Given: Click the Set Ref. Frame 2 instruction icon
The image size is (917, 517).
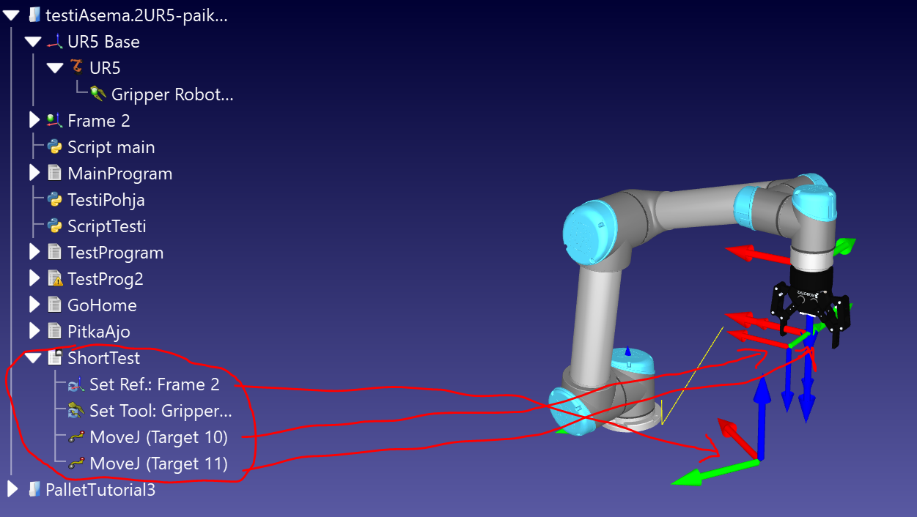Looking at the screenshot, I should (77, 384).
